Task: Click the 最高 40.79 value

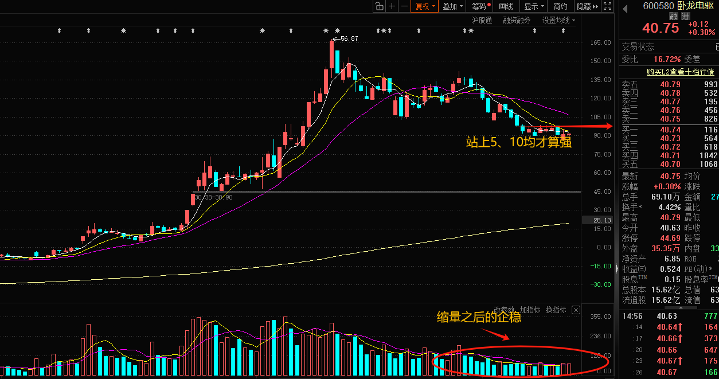Action: coord(670,217)
